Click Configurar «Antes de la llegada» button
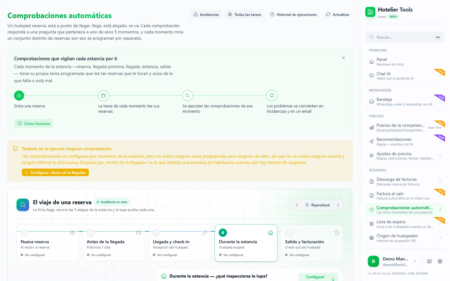 tap(55, 172)
